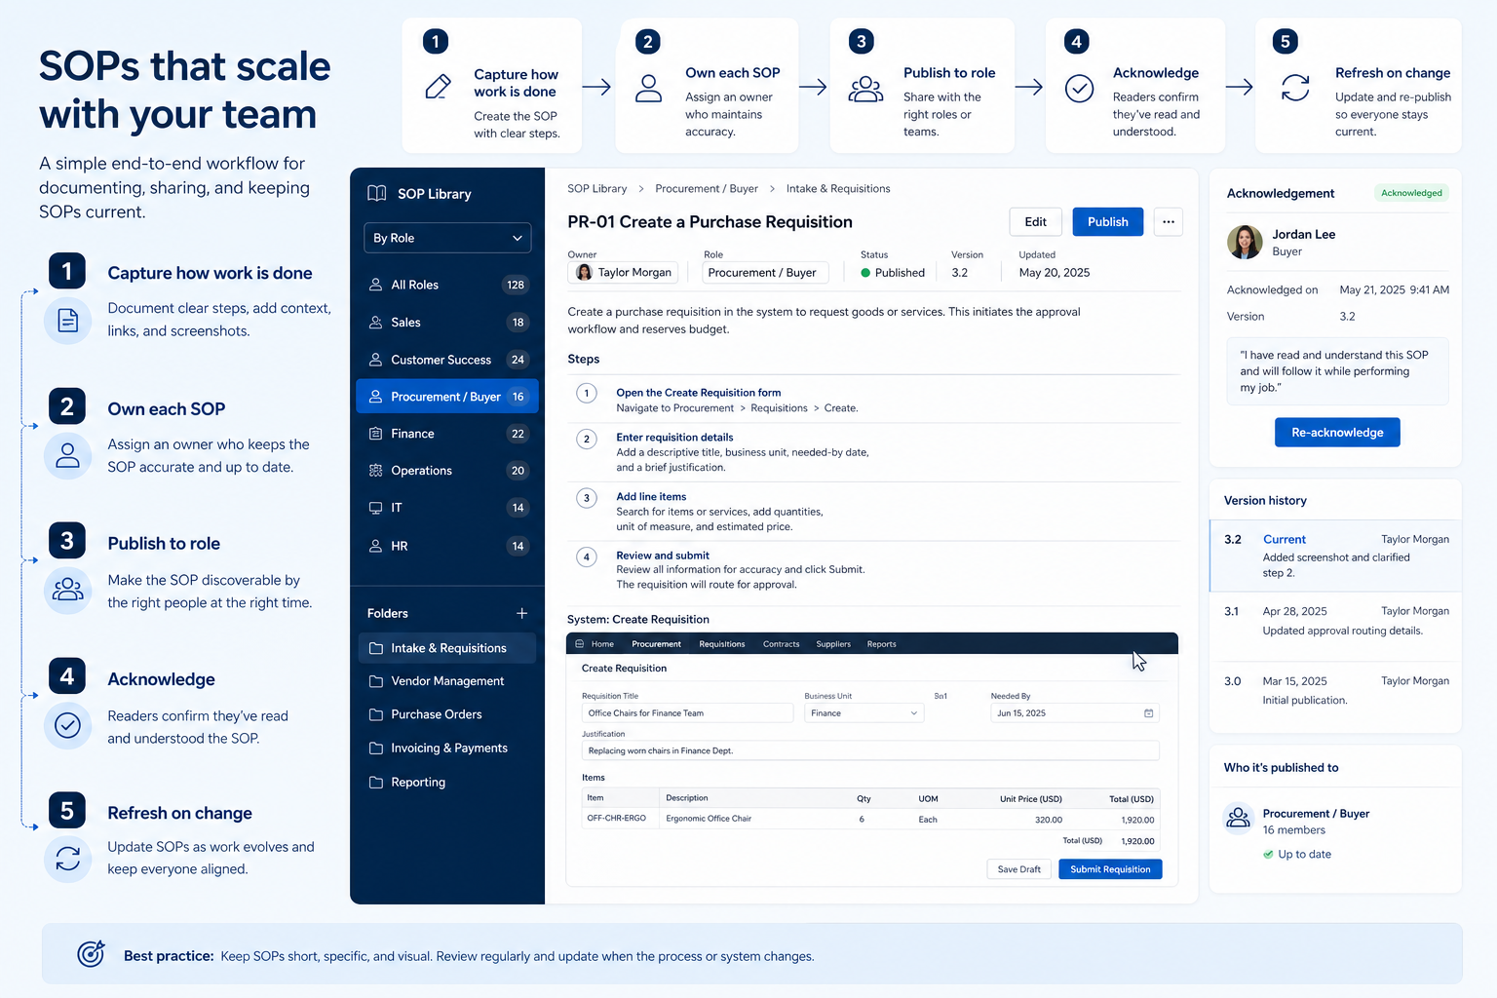This screenshot has height=998, width=1497.
Task: Click the Operations grid icon in sidebar
Action: tap(375, 471)
